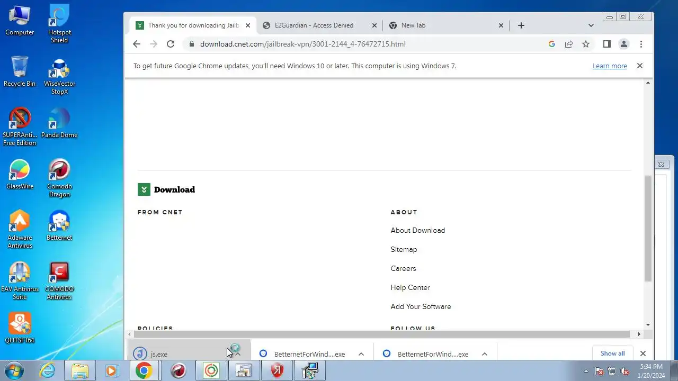The height and width of the screenshot is (381, 678).
Task: Open EAV Antivirus Suite icon
Action: [20, 281]
